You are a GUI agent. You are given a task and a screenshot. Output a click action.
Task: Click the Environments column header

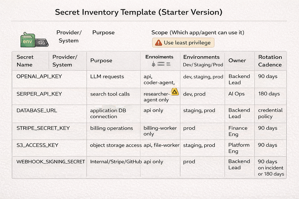point(201,57)
